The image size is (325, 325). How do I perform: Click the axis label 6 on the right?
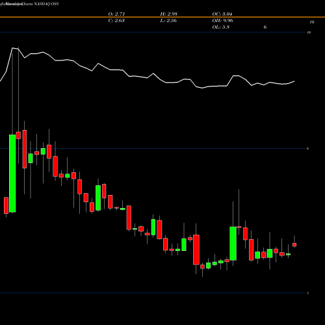(x=307, y=148)
